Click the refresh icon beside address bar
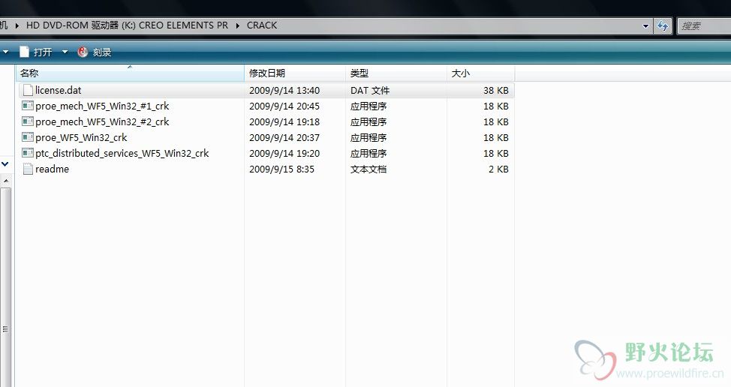This screenshot has width=731, height=387. [663, 25]
